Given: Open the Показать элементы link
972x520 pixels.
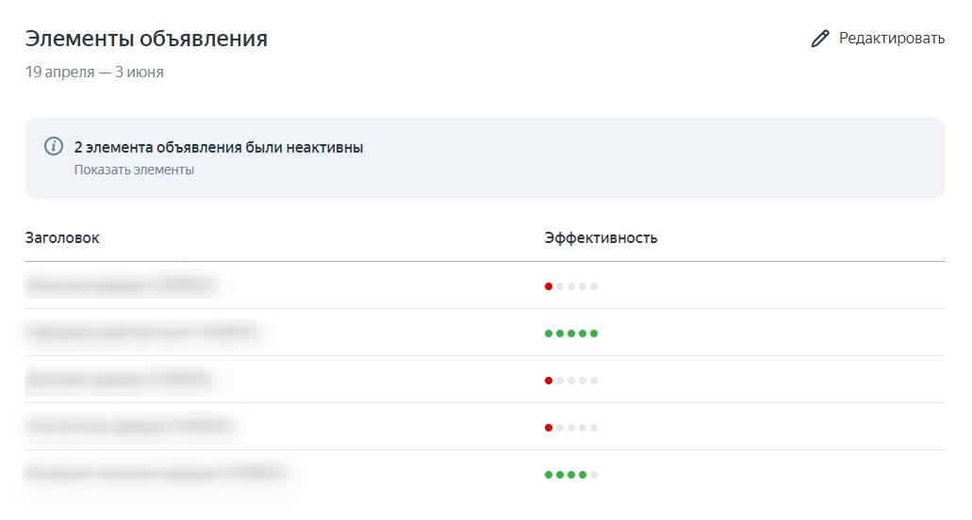Looking at the screenshot, I should [134, 171].
